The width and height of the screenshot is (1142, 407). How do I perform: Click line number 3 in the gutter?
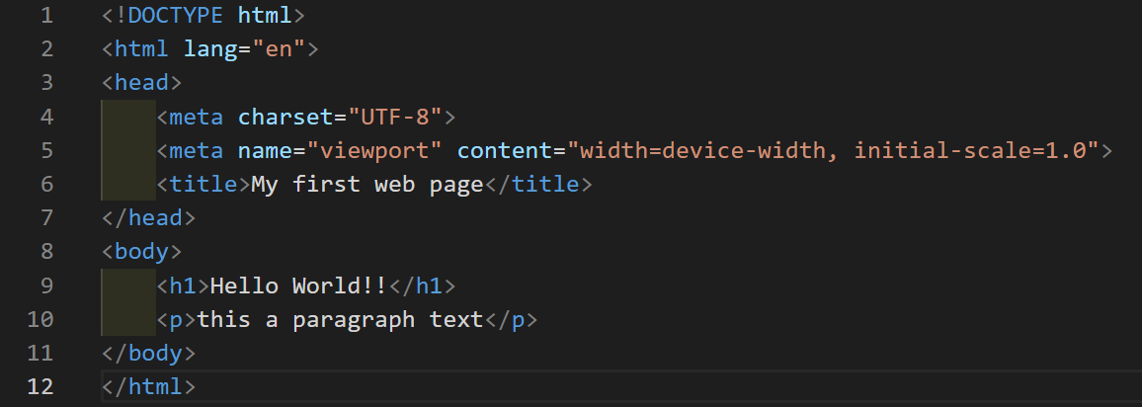point(46,83)
